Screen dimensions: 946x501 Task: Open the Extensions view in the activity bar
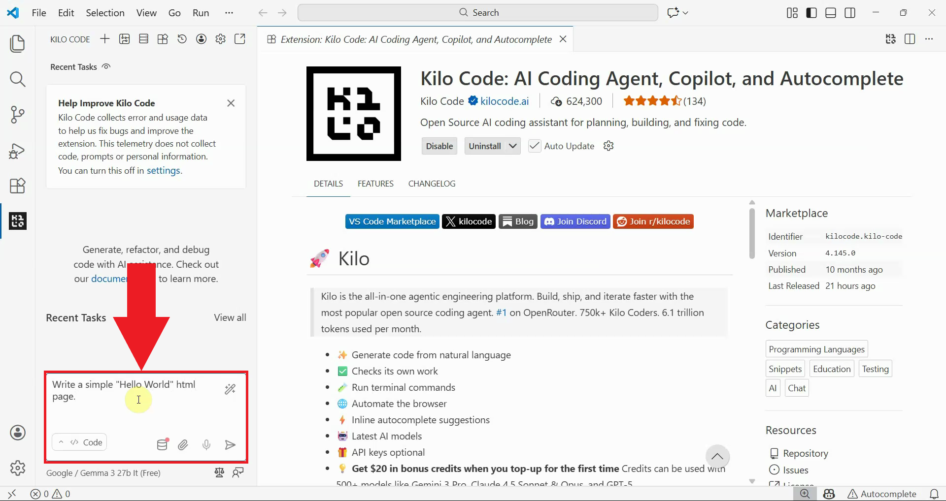click(x=18, y=186)
